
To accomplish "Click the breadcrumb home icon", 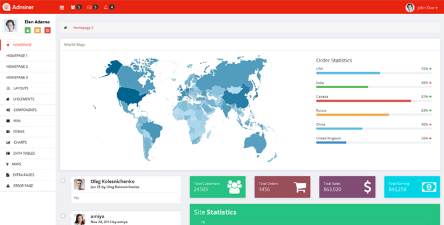I will [65, 28].
